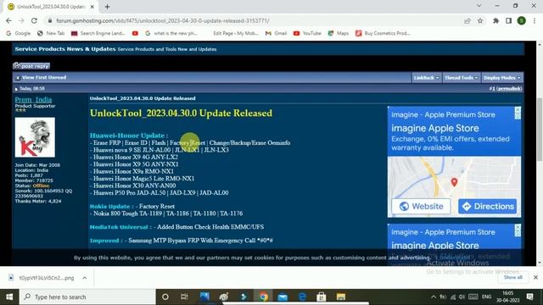
Task: Open the Extensions puzzle icon
Action: (495, 20)
